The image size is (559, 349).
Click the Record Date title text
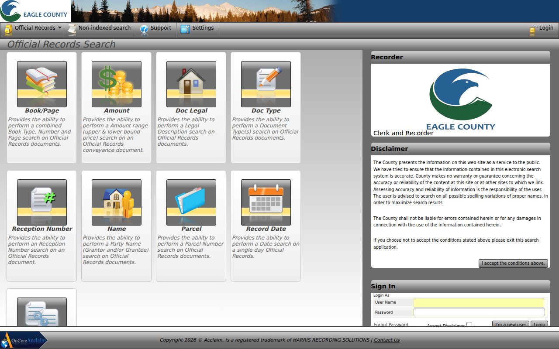pyautogui.click(x=266, y=229)
